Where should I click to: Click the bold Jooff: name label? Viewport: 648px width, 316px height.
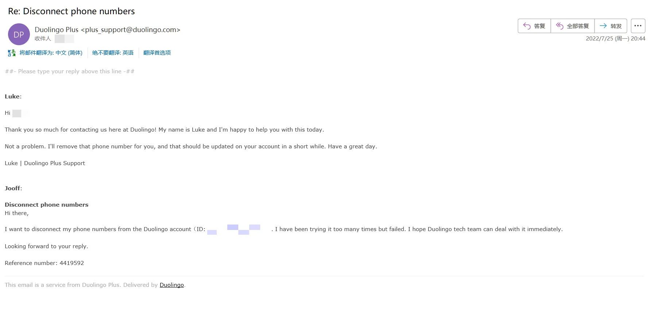13,188
